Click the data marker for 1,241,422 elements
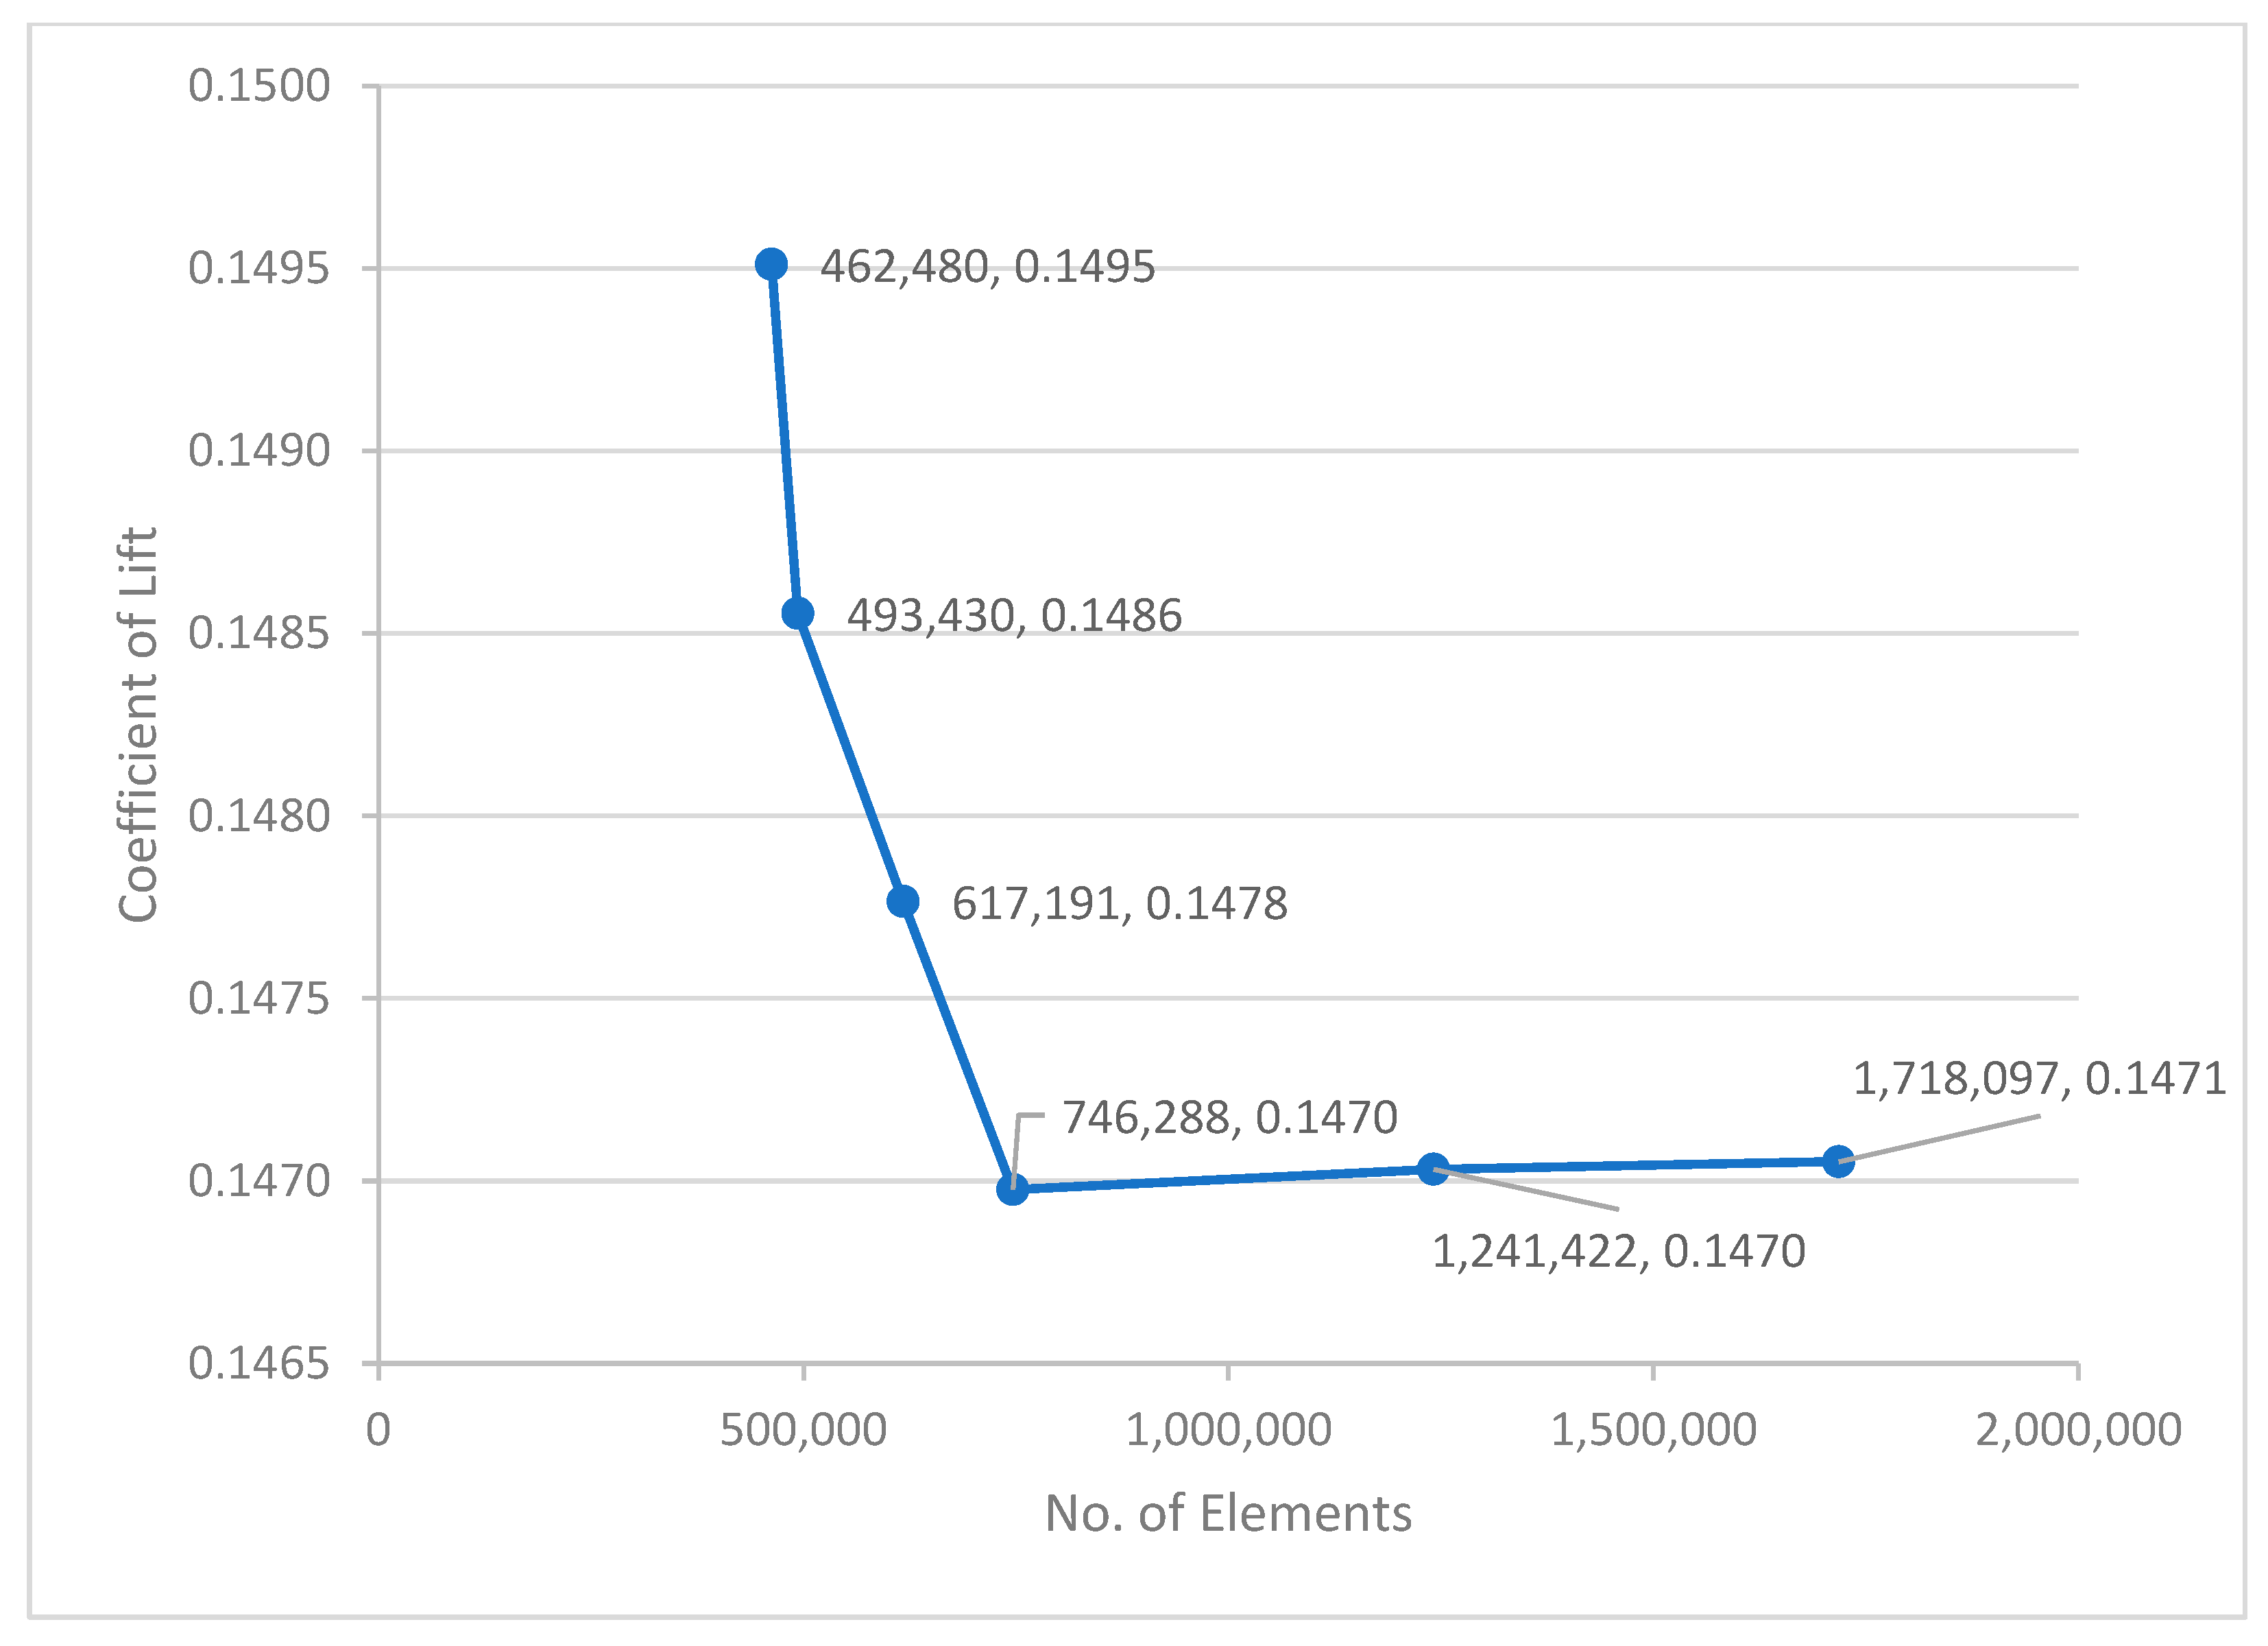This screenshot has height=1646, width=2268. tap(1433, 1168)
